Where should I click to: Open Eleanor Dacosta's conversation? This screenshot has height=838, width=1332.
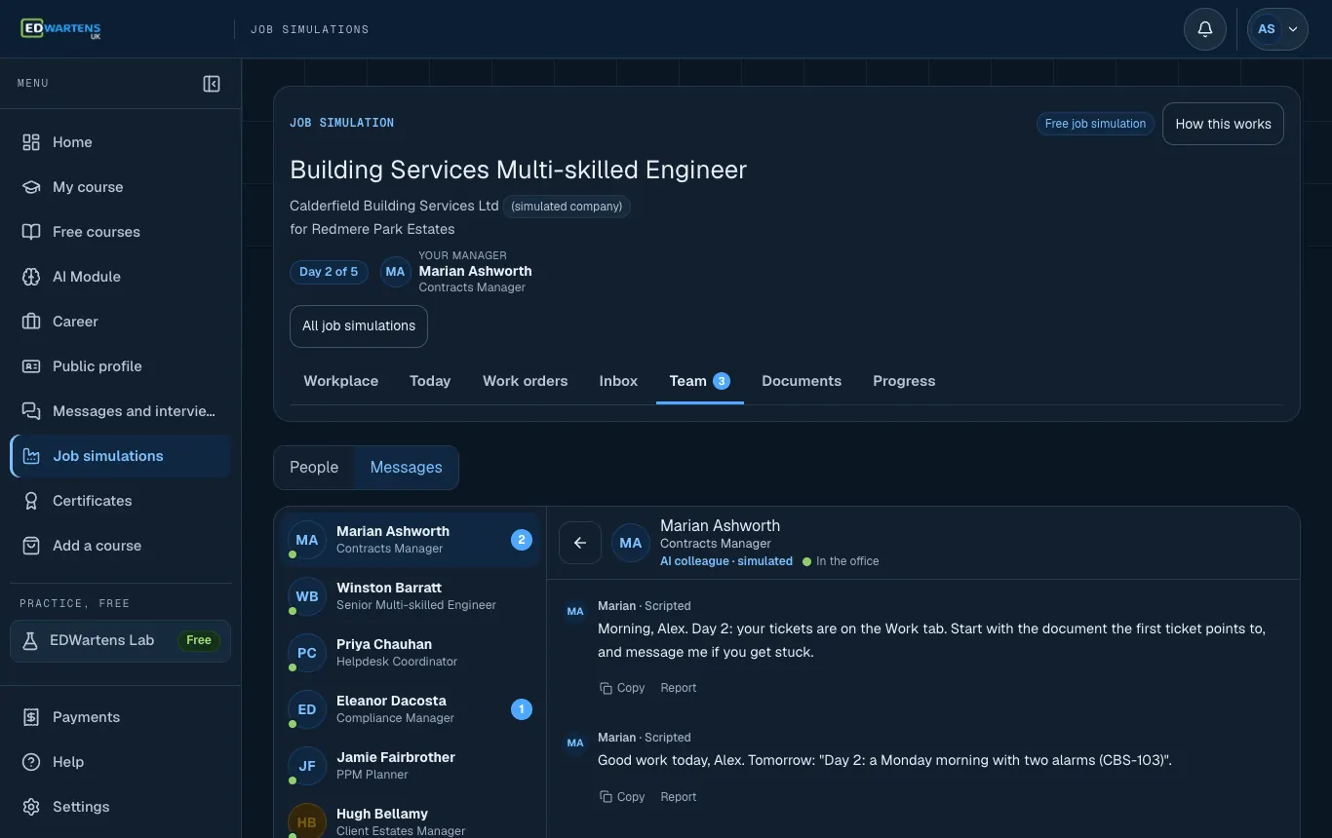coord(411,709)
